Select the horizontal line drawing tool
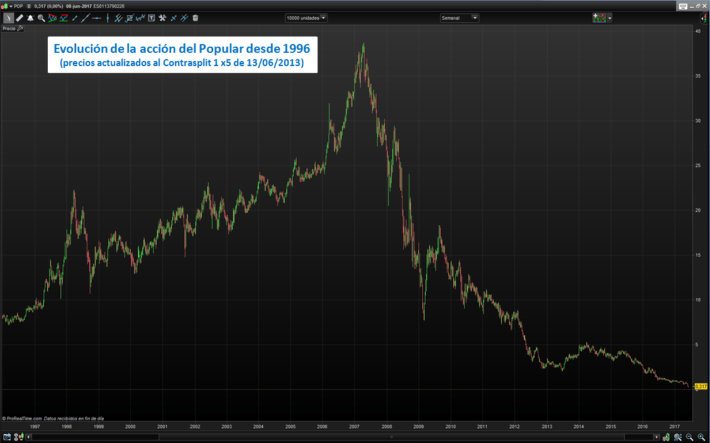This screenshot has width=710, height=443. [96, 18]
